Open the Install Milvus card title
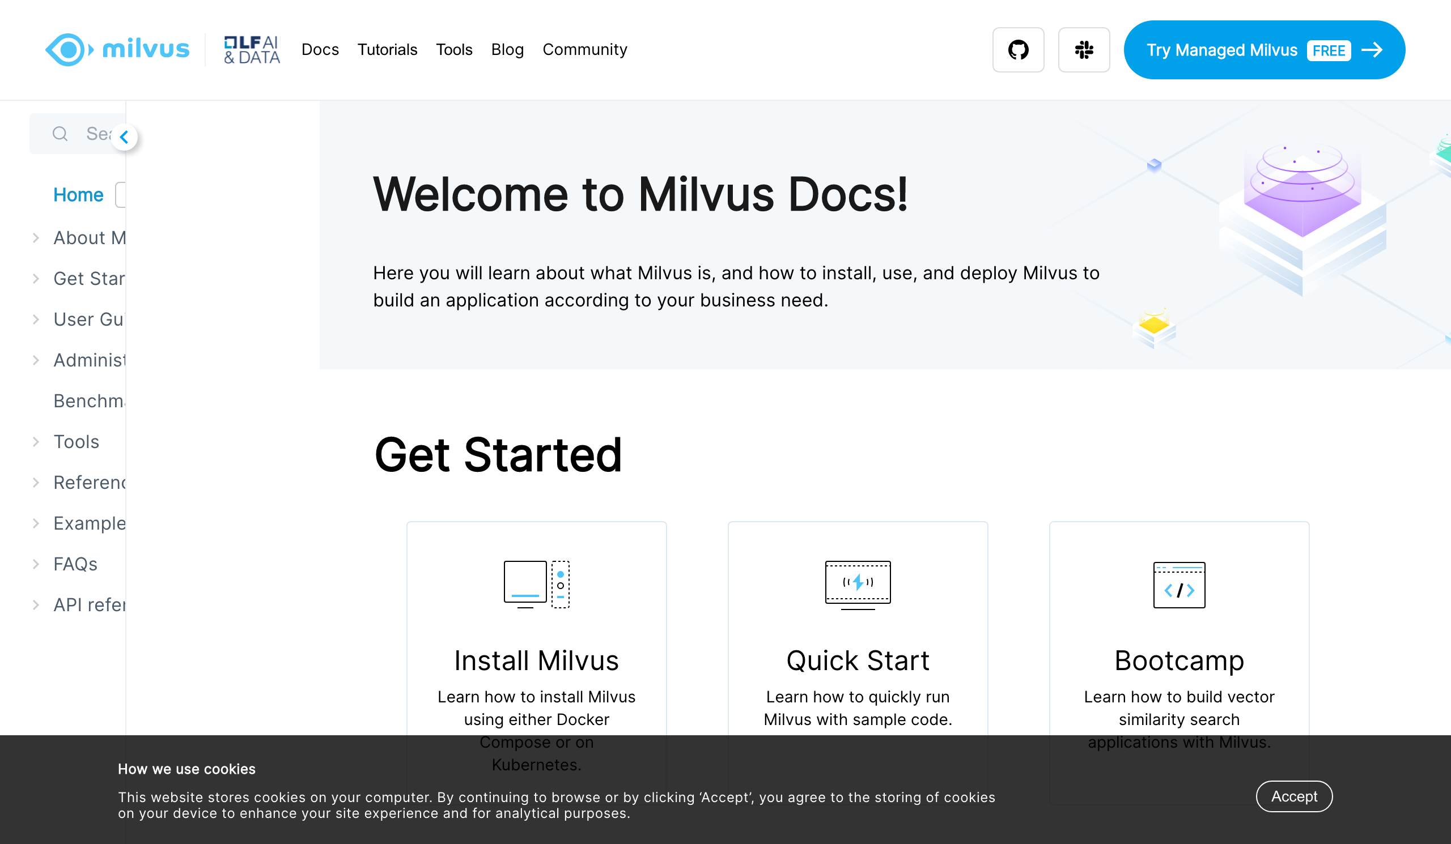The height and width of the screenshot is (844, 1451). [536, 660]
